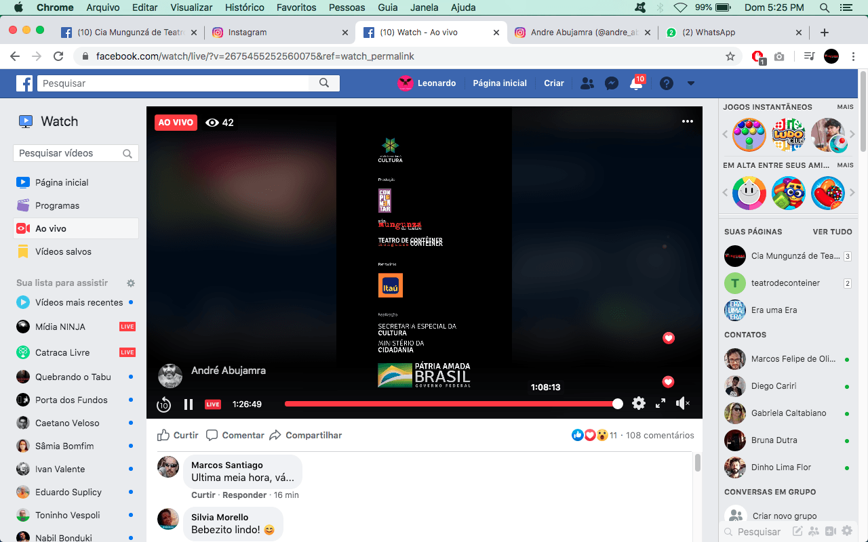
Task: Click the LIVE indicator in player controls
Action: tap(213, 404)
